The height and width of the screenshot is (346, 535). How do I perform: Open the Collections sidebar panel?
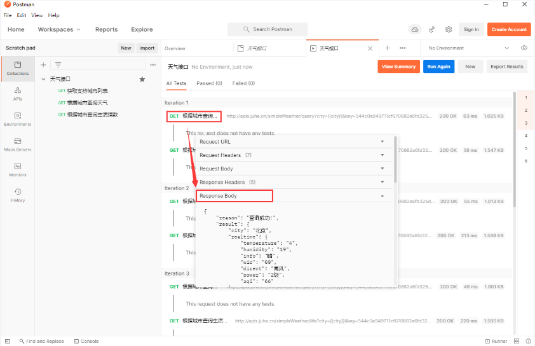click(18, 69)
